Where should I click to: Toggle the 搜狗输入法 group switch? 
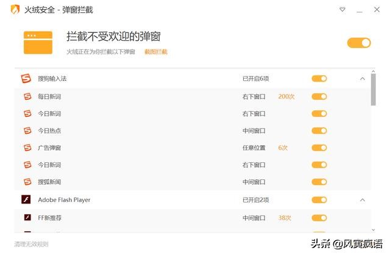click(x=319, y=78)
